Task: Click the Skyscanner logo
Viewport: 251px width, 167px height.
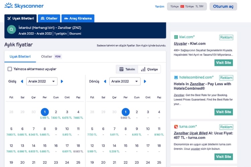Action: coord(24,6)
